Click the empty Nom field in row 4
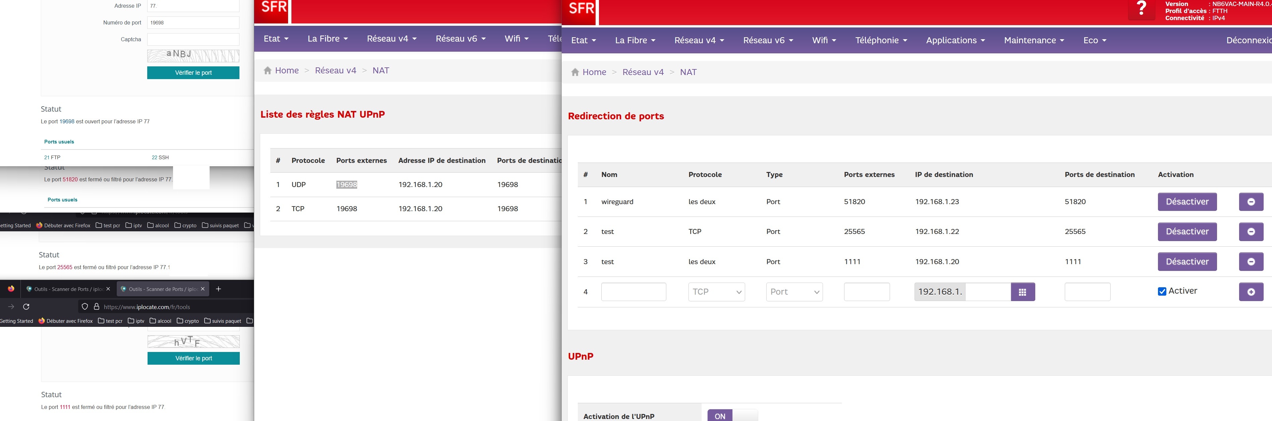This screenshot has width=1272, height=421. [x=633, y=292]
